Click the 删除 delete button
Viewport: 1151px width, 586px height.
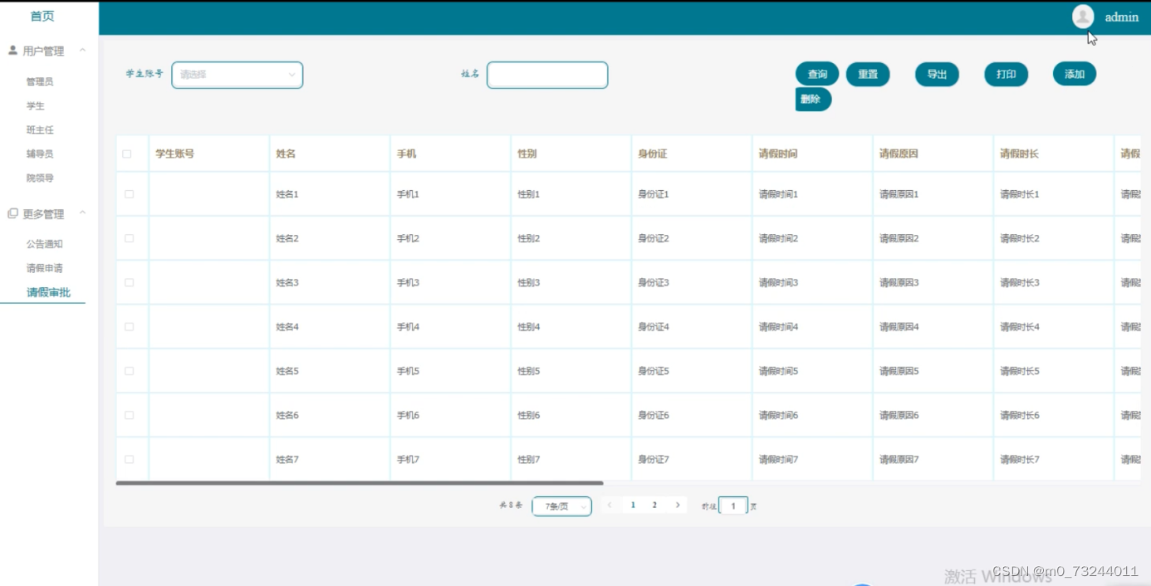point(814,100)
